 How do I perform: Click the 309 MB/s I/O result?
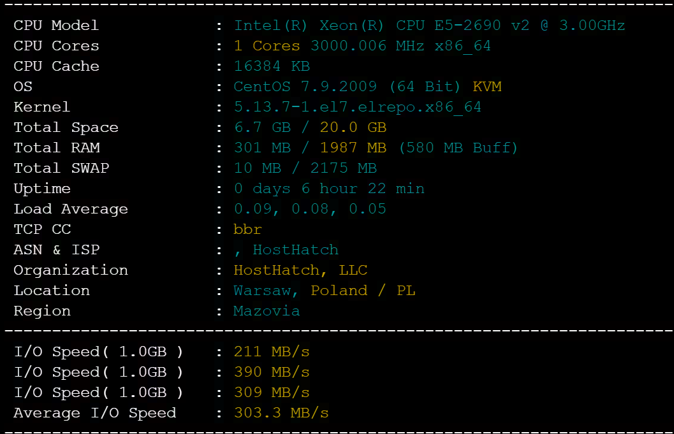click(x=272, y=393)
